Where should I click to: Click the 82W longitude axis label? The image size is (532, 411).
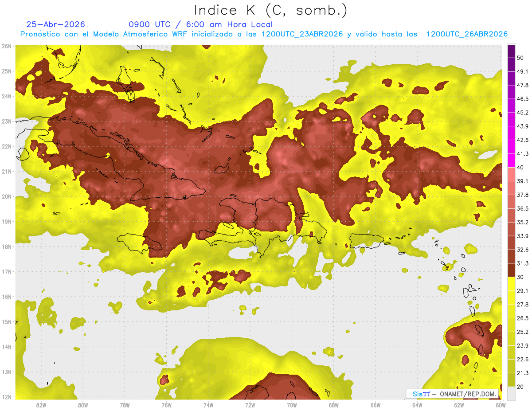coord(41,405)
